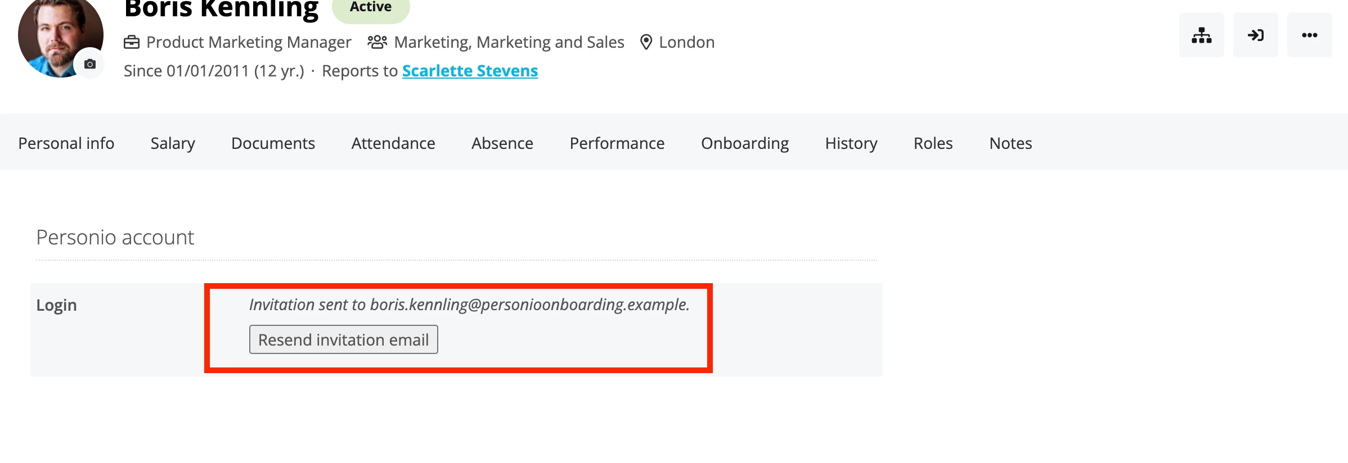1348x463 pixels.
Task: Open the Absence tab
Action: (x=502, y=143)
